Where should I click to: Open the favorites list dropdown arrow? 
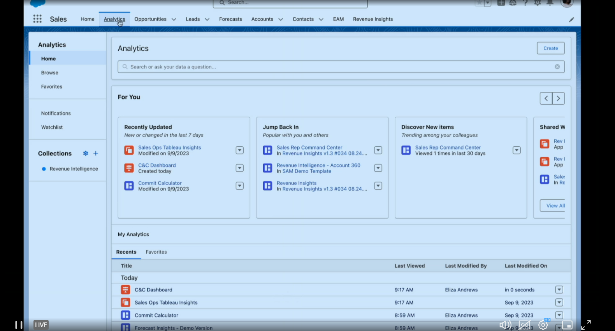tap(487, 3)
